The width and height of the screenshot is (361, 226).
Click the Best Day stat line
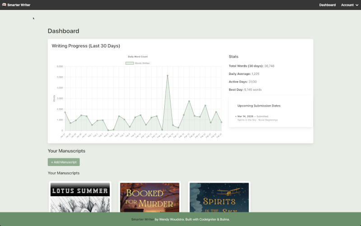click(245, 89)
